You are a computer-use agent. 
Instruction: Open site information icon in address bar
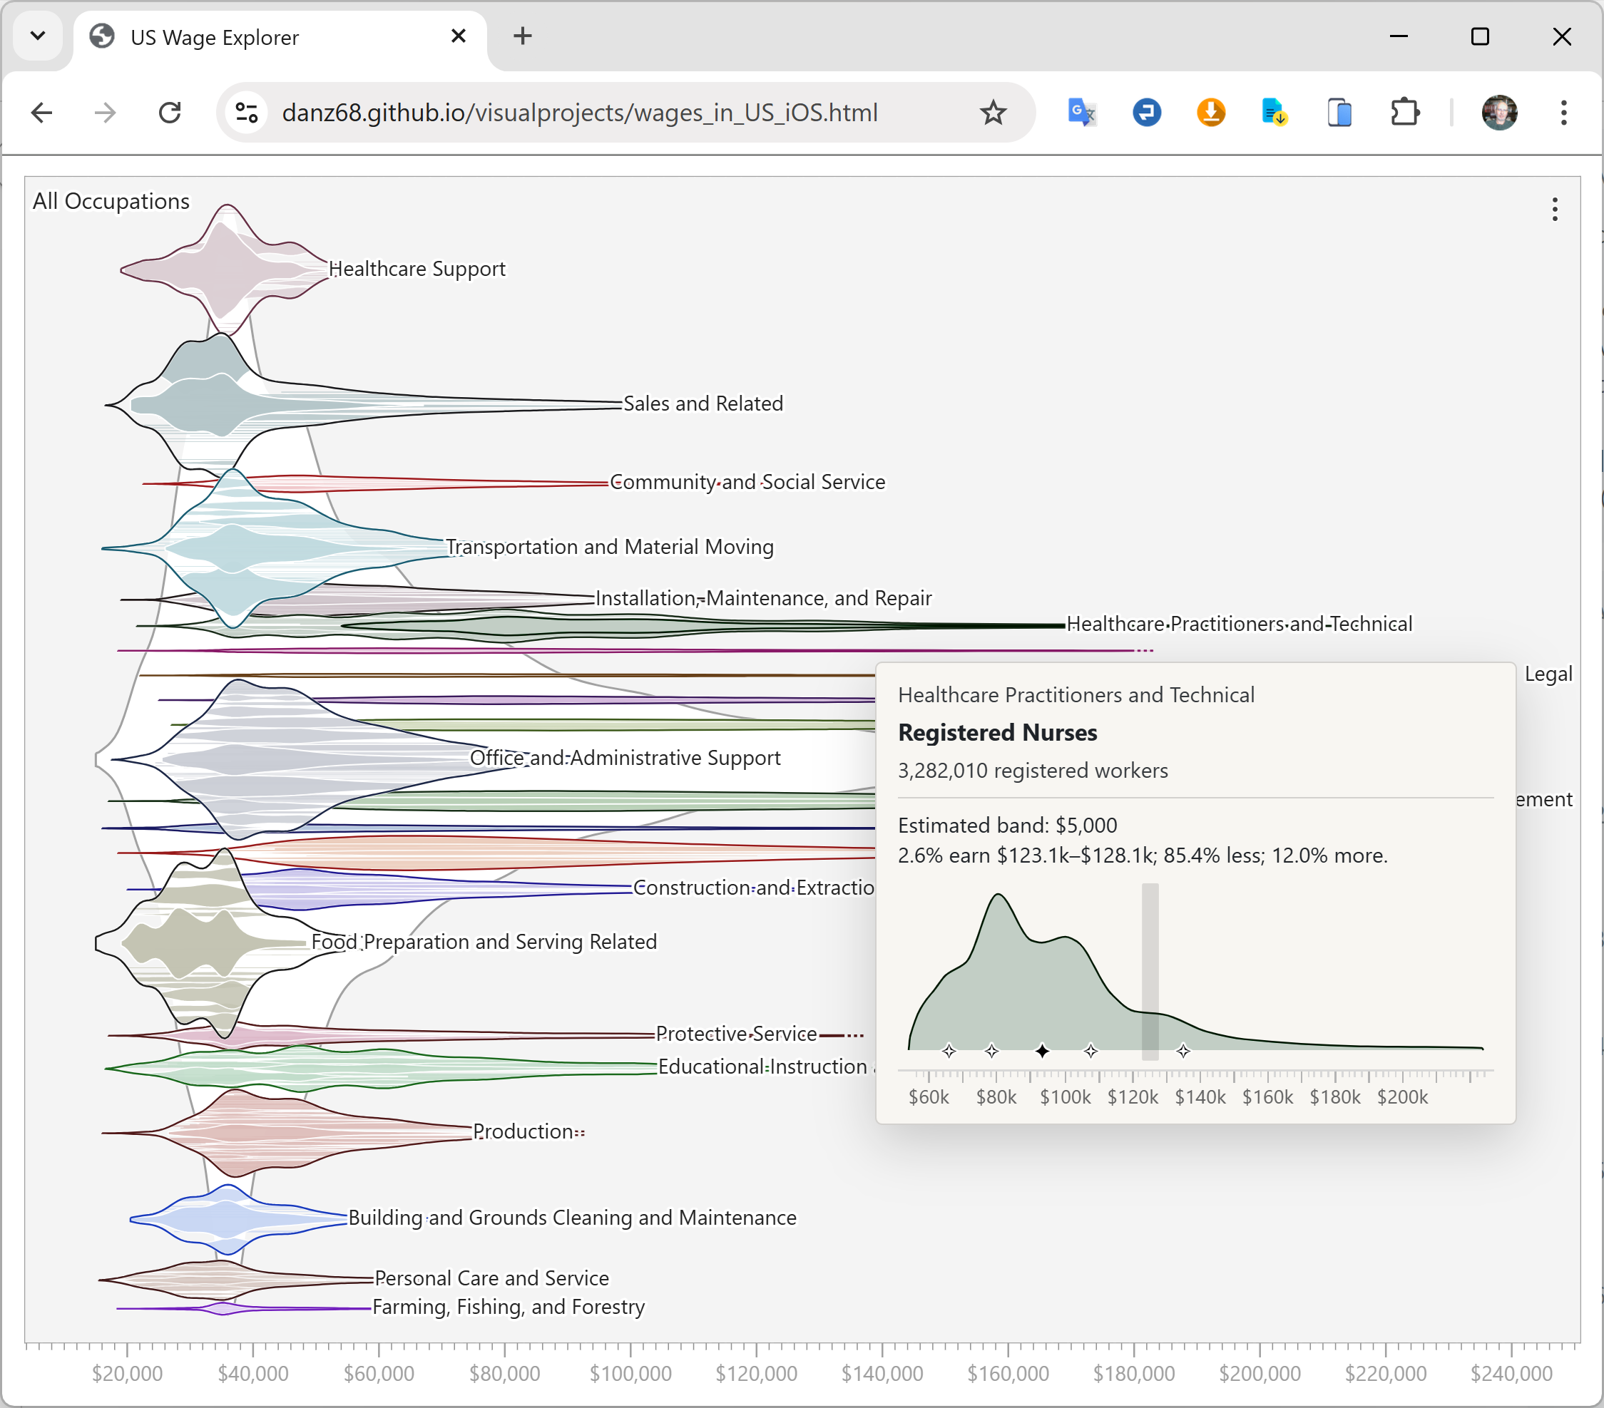coord(246,112)
